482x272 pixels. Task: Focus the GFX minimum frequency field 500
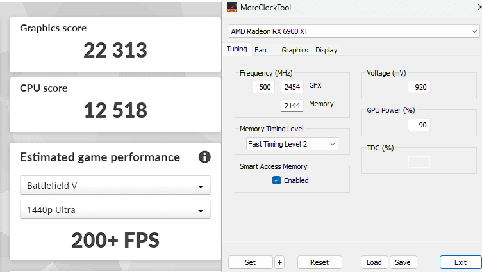pos(263,87)
